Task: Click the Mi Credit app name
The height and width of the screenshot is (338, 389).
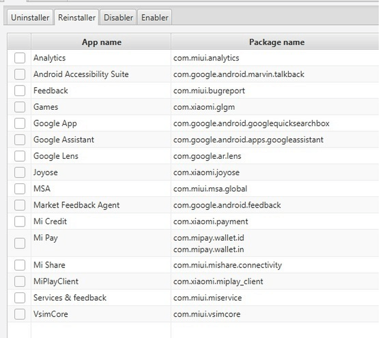Action: [x=50, y=221]
